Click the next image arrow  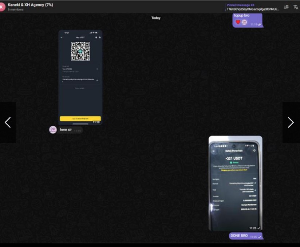[291, 123]
